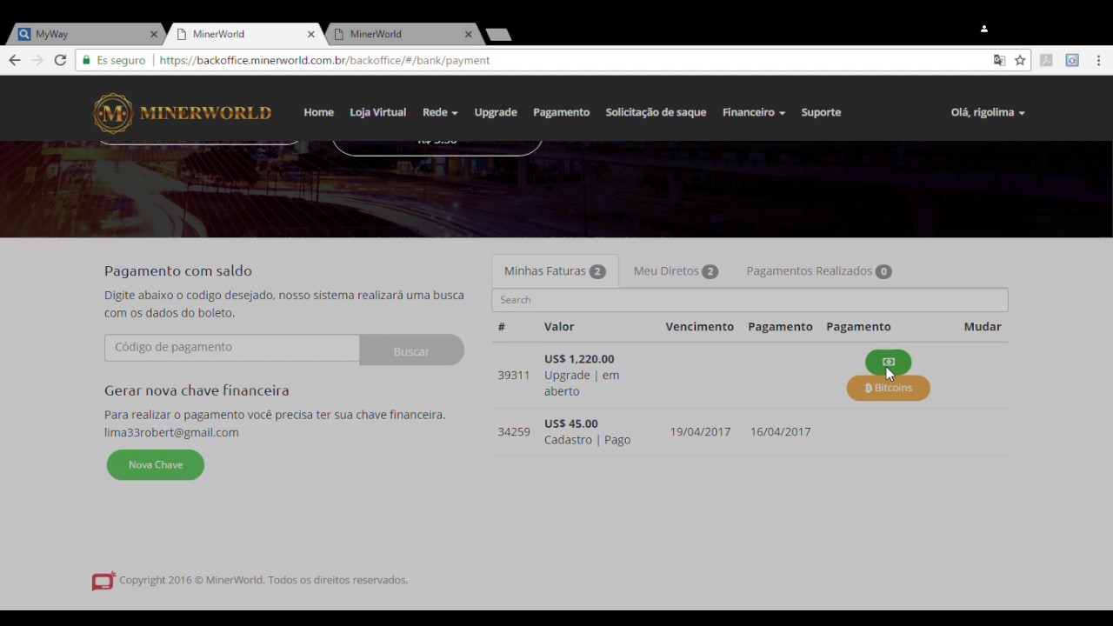Click the due date 19/04/2017
The image size is (1113, 626).
(700, 431)
